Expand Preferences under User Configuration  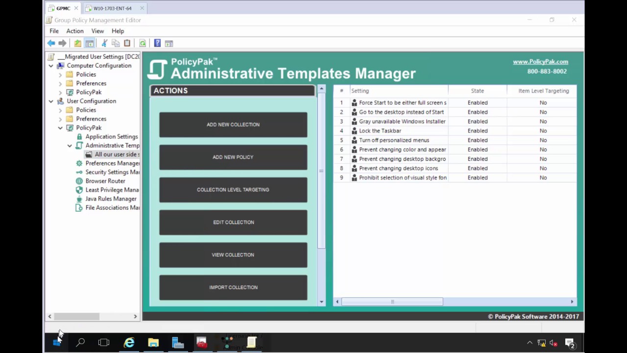coord(60,119)
